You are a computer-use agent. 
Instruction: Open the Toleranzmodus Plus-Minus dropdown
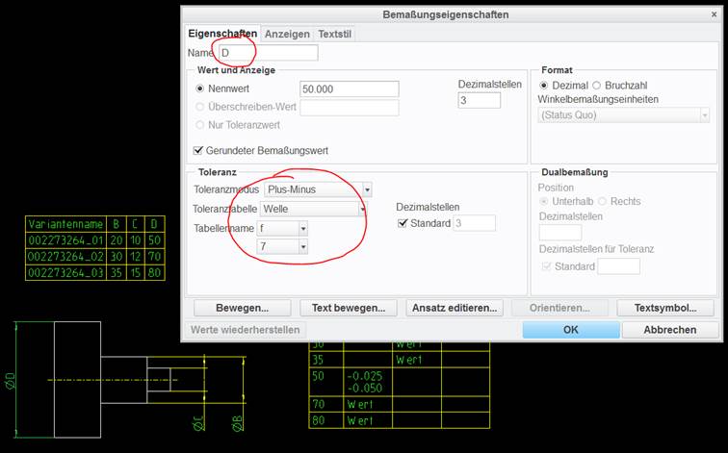point(318,189)
